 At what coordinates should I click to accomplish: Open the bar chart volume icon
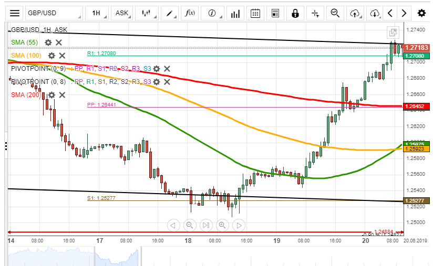[235, 13]
